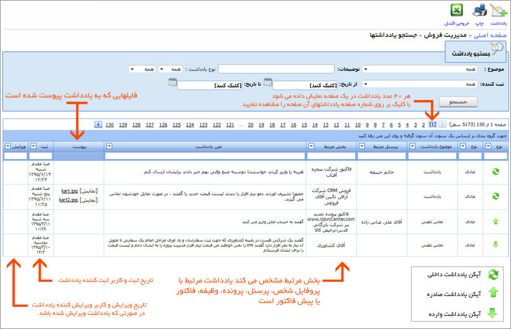
Task: Go to صفحه اصلی breadcrumb link
Action: pyautogui.click(x=490, y=35)
